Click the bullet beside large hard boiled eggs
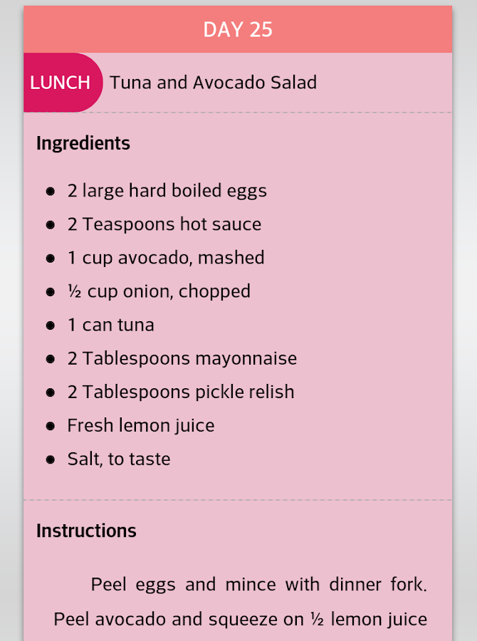The width and height of the screenshot is (477, 641). (51, 191)
